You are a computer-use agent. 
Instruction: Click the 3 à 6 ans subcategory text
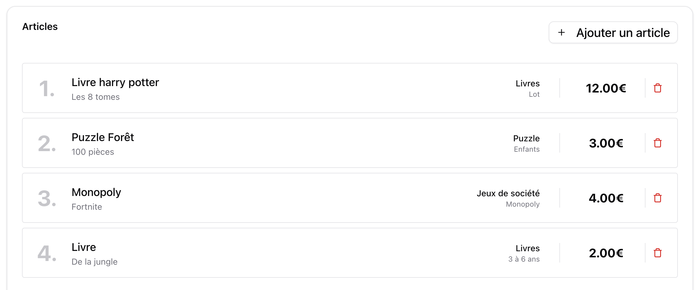coord(524,259)
